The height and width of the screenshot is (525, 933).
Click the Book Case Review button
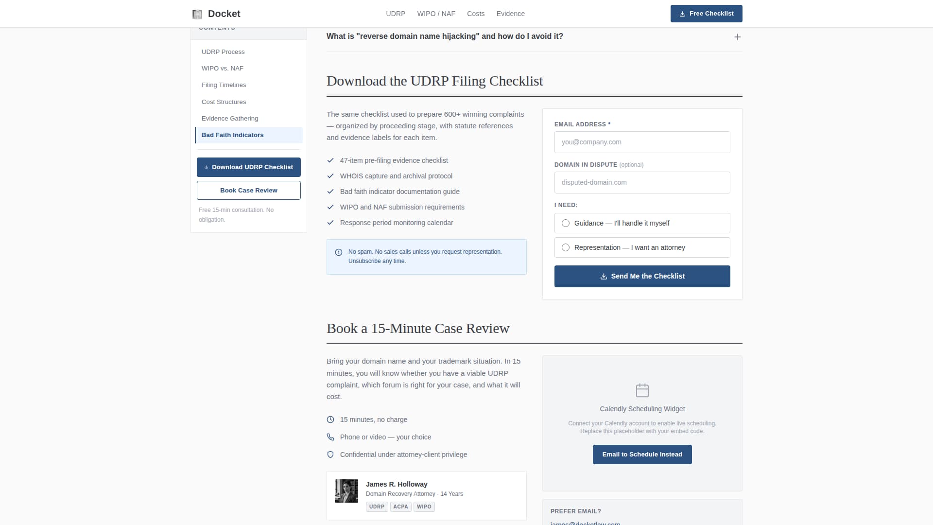pos(248,190)
